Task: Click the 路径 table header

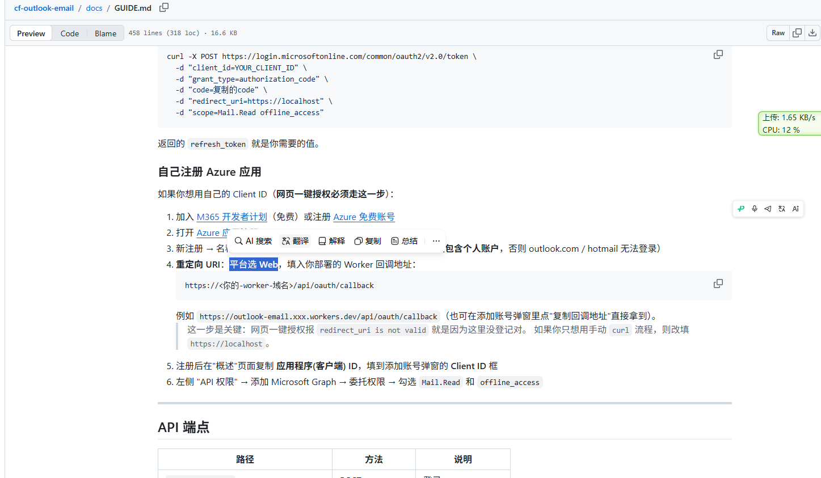Action: tap(245, 459)
